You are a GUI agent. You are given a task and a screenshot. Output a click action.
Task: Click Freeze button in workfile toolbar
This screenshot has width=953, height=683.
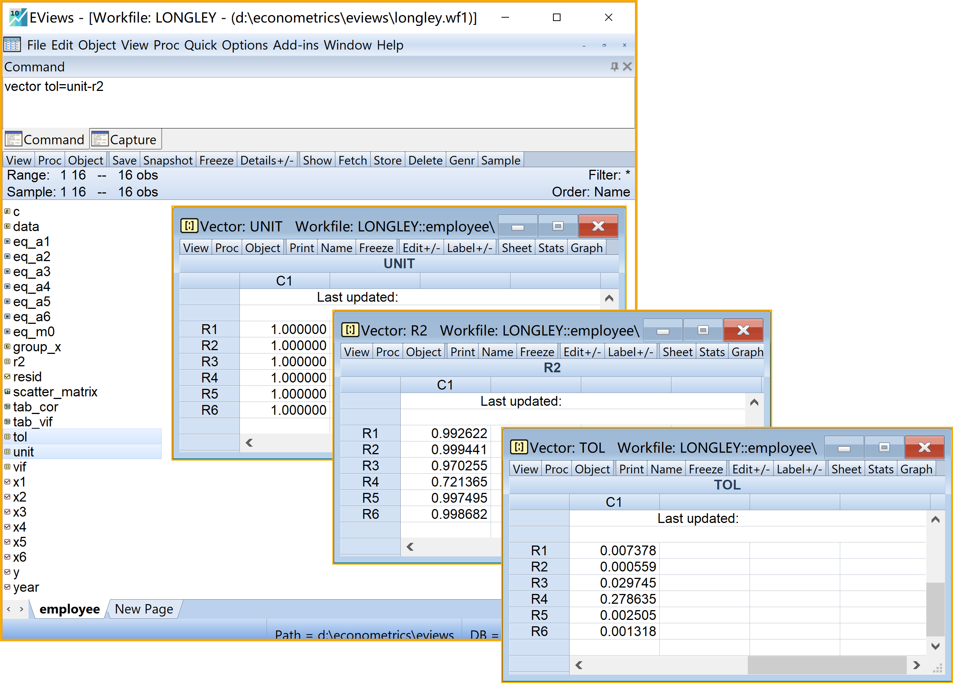(x=217, y=160)
